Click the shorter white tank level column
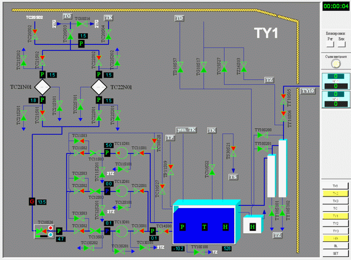Viewport: 351px width, 260px height. pyautogui.click(x=271, y=176)
